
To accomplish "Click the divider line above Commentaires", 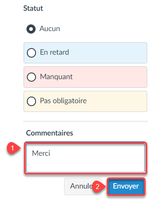I will click(x=85, y=121).
